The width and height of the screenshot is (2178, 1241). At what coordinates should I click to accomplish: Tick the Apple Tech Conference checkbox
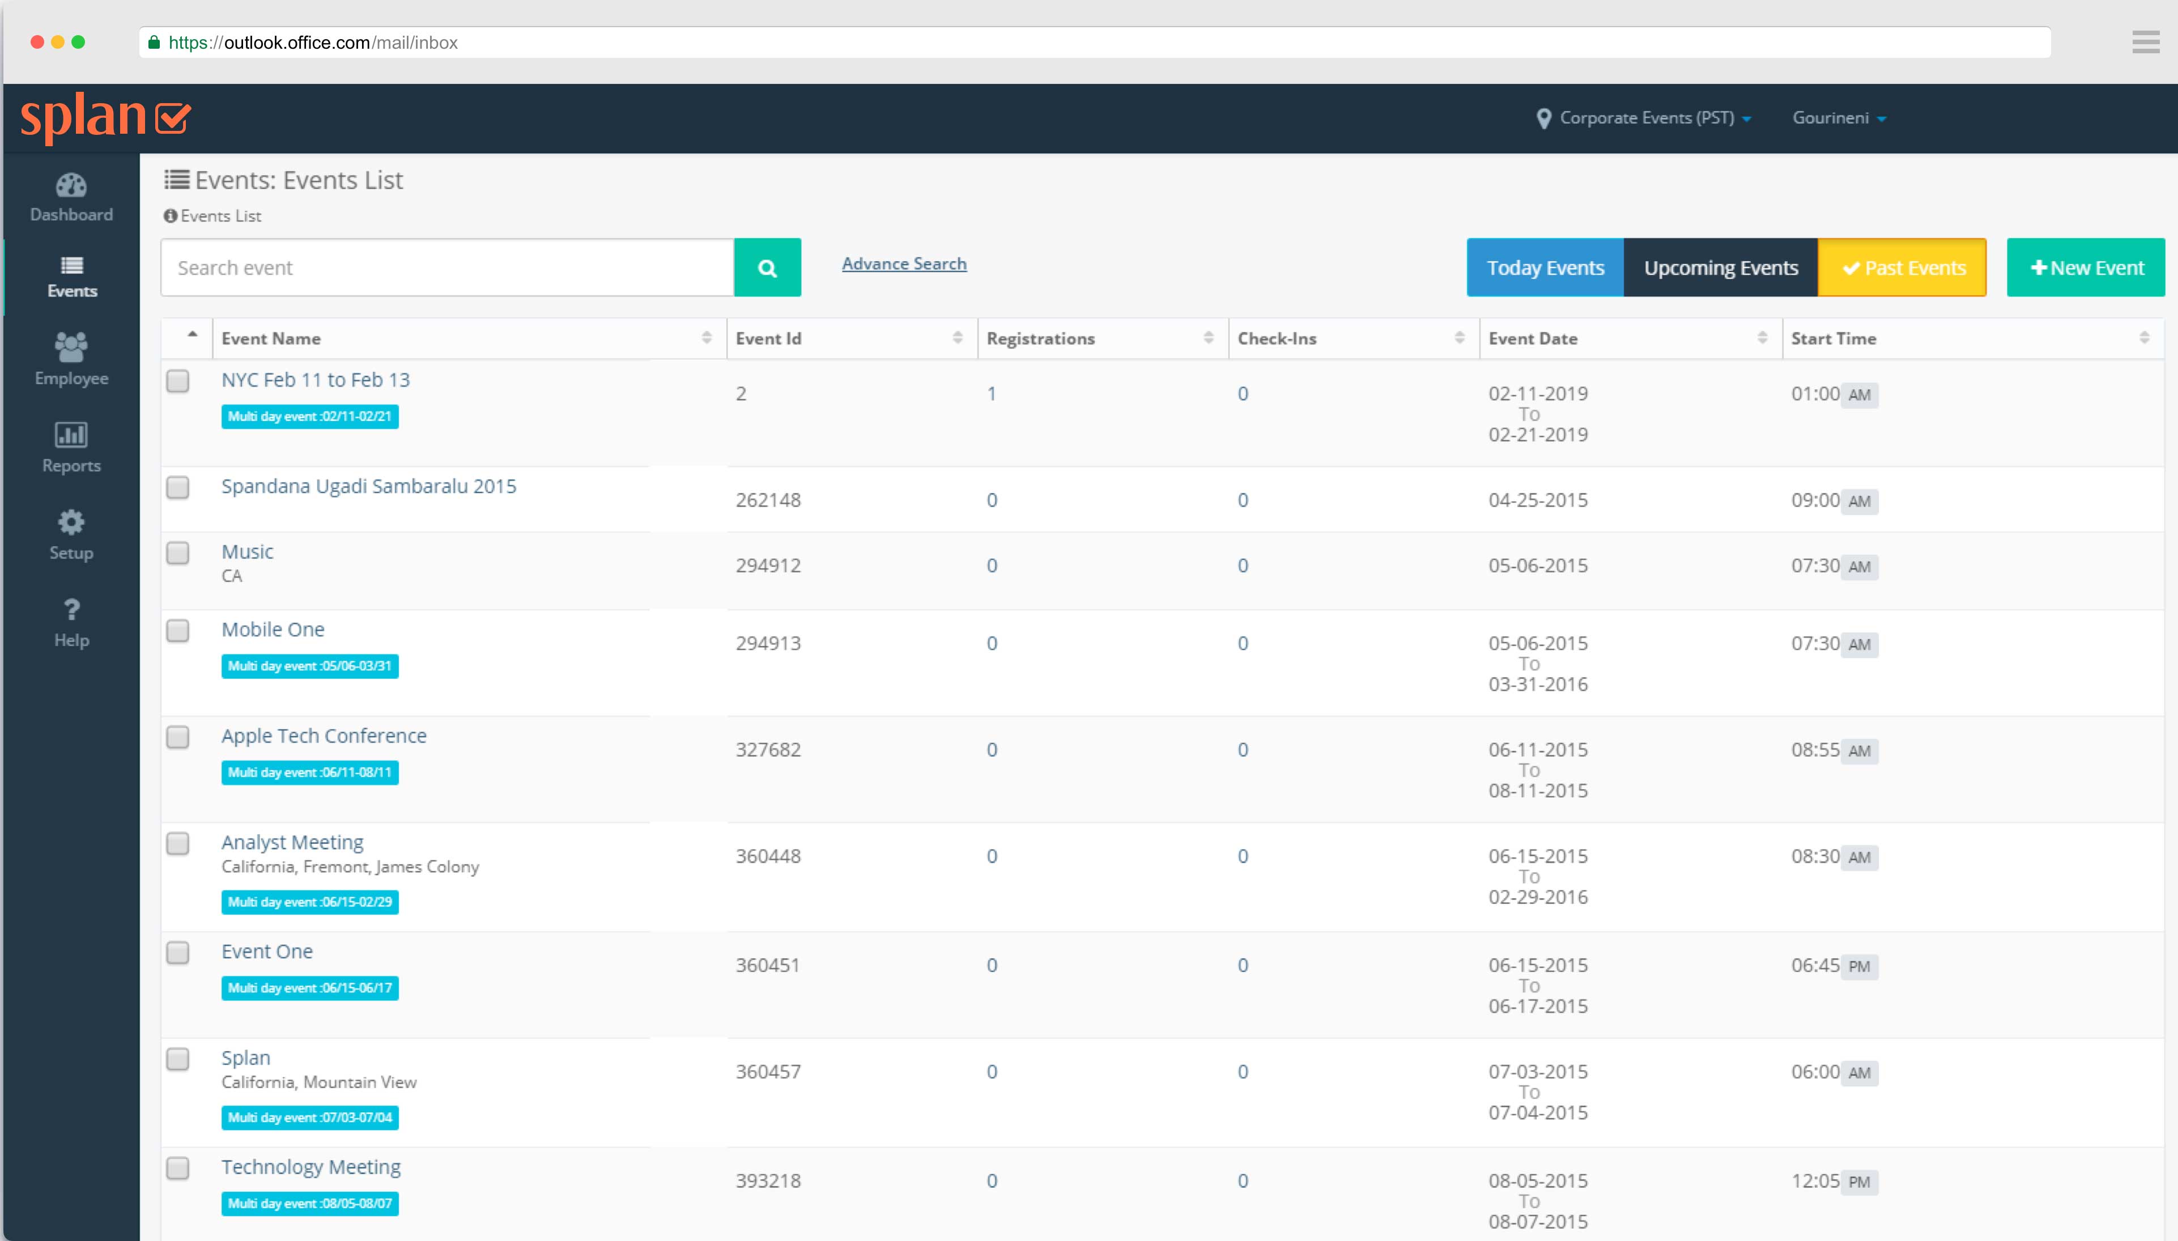pyautogui.click(x=177, y=737)
